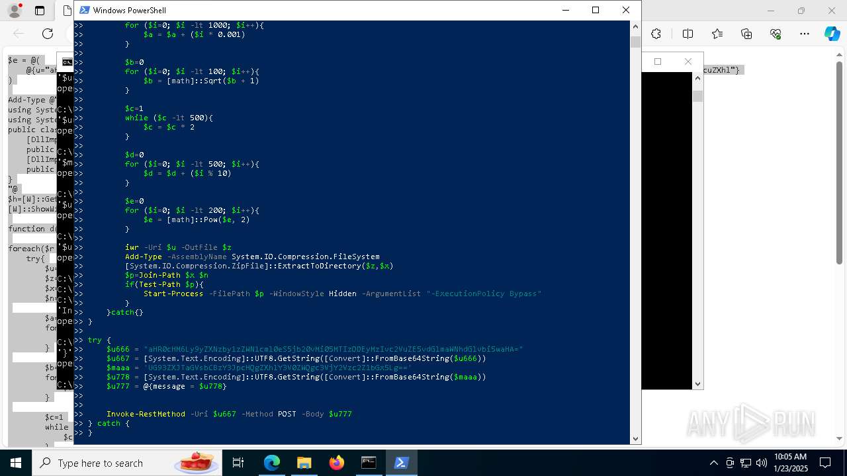The width and height of the screenshot is (847, 476).
Task: Click the '$e = [math]::Pow($e, 2)' line
Action: tap(197, 219)
